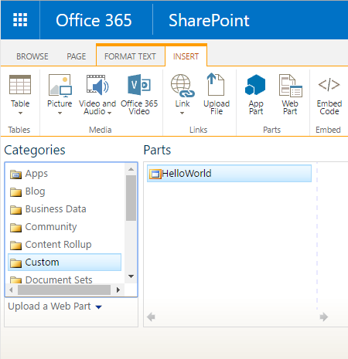348x359 pixels.
Task: Open the Office 365 app launcher grid
Action: point(20,20)
